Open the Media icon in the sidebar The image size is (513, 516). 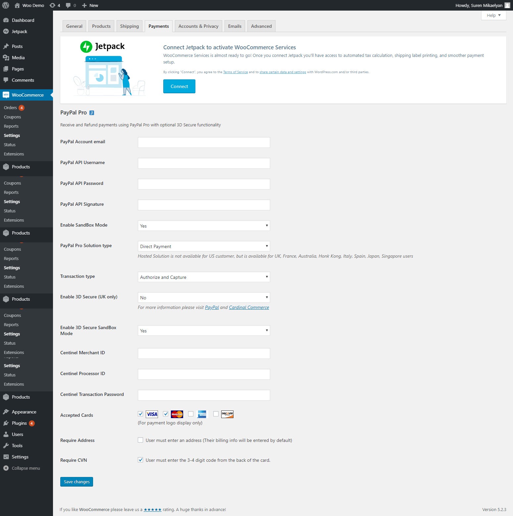pyautogui.click(x=6, y=58)
